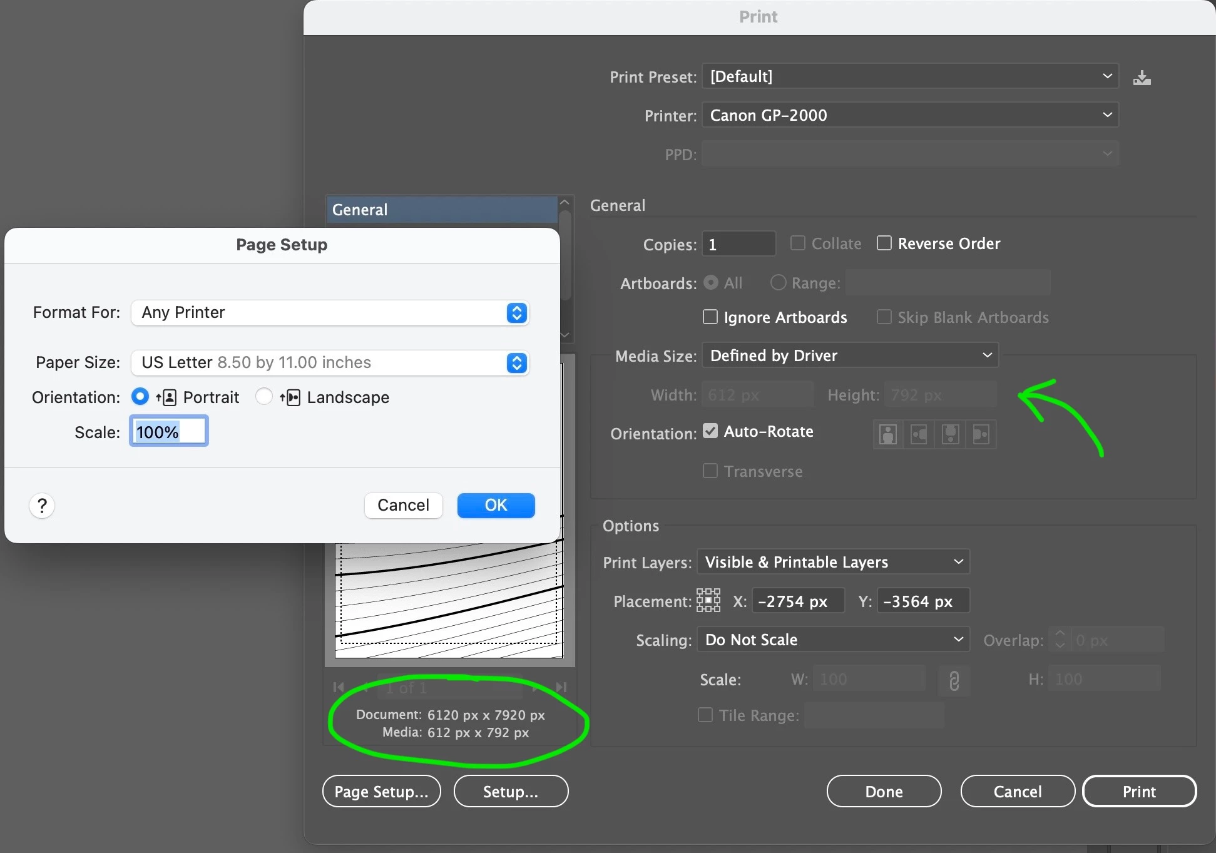Check the Ignore Artboards option

click(x=710, y=317)
